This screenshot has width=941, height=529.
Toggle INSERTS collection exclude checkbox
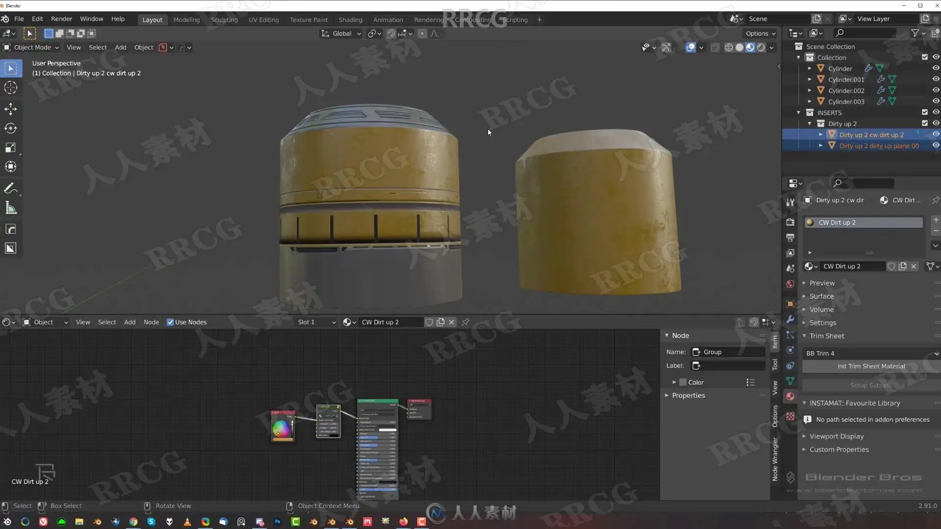[924, 112]
